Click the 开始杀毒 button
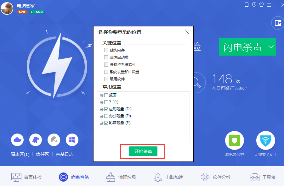 [143, 151]
